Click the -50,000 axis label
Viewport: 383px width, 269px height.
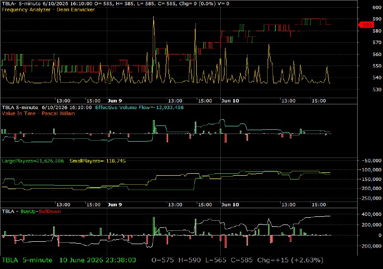[x=372, y=160]
